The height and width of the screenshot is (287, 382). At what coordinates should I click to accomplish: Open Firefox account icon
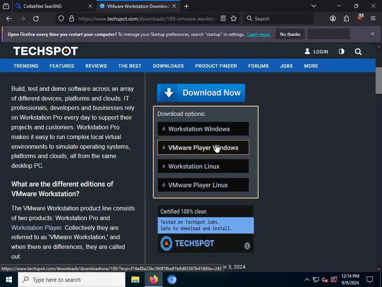pyautogui.click(x=333, y=19)
